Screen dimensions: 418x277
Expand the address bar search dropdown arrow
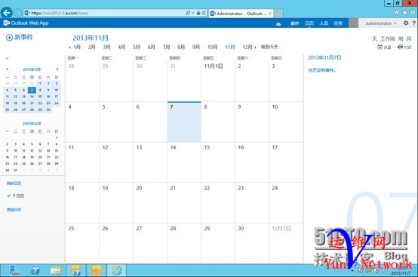(193, 13)
